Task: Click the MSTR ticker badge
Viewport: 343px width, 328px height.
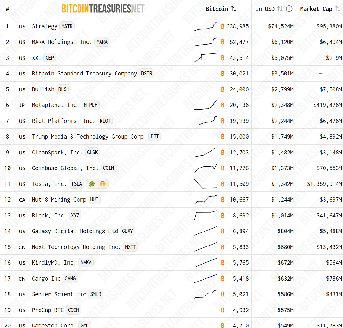Action: tap(67, 26)
